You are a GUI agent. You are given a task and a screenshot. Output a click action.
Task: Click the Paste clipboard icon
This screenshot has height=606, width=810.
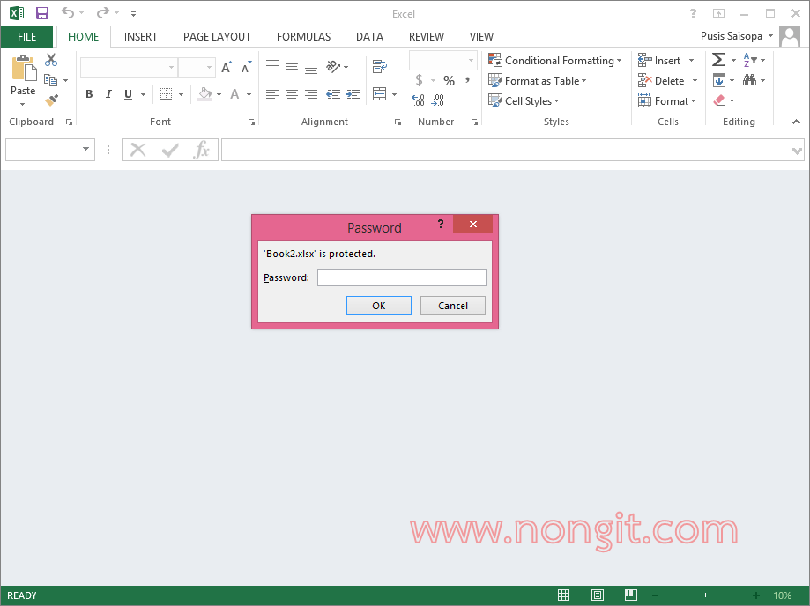coord(23,68)
